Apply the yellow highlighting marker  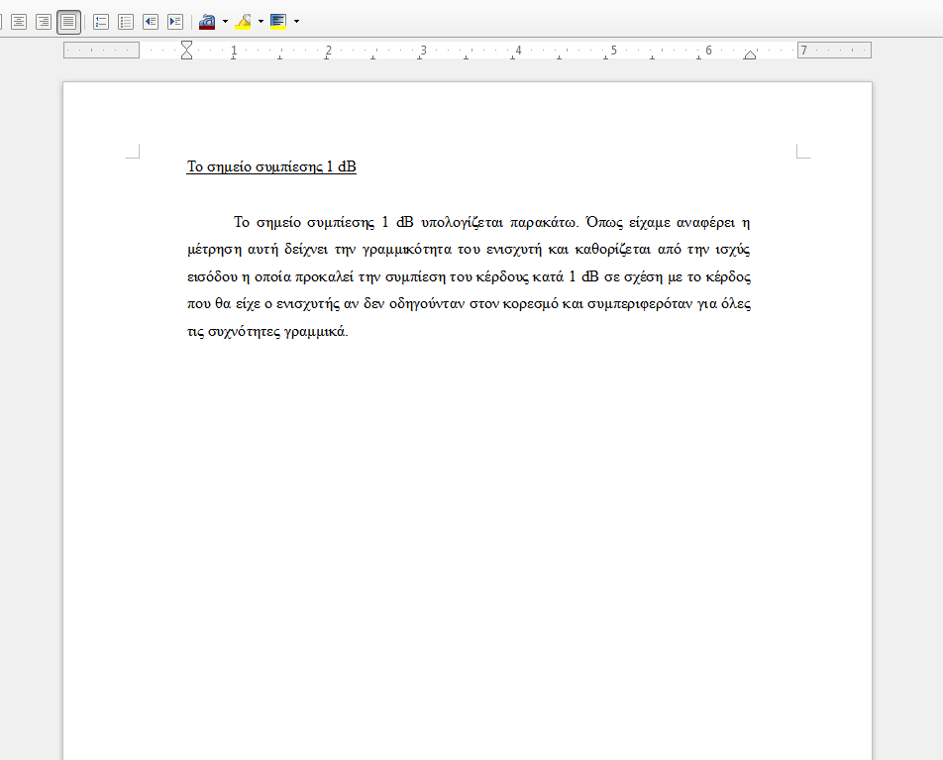[243, 22]
